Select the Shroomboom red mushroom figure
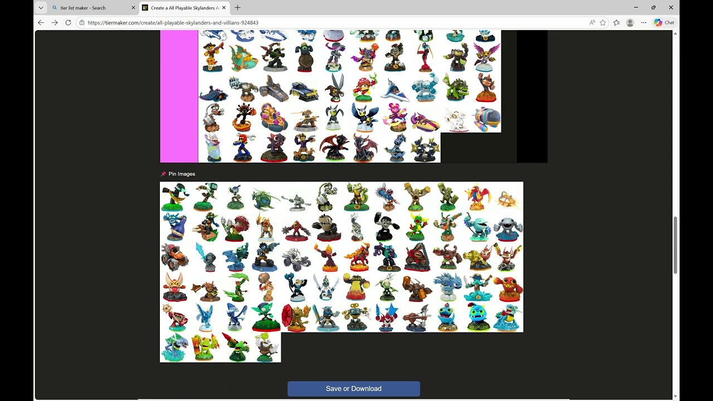713x401 pixels. (x=365, y=87)
